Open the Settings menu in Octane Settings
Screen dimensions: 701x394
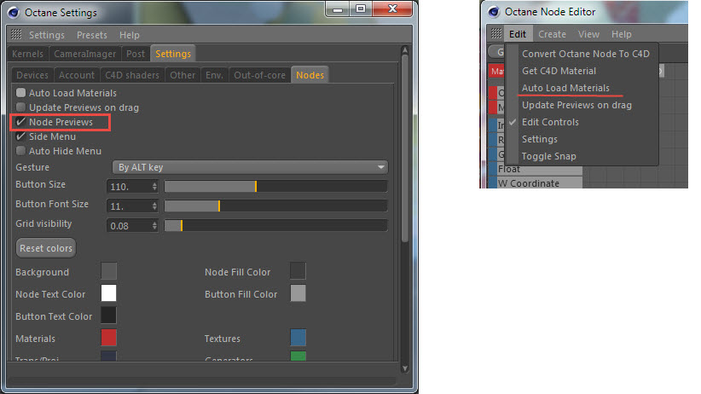(47, 35)
